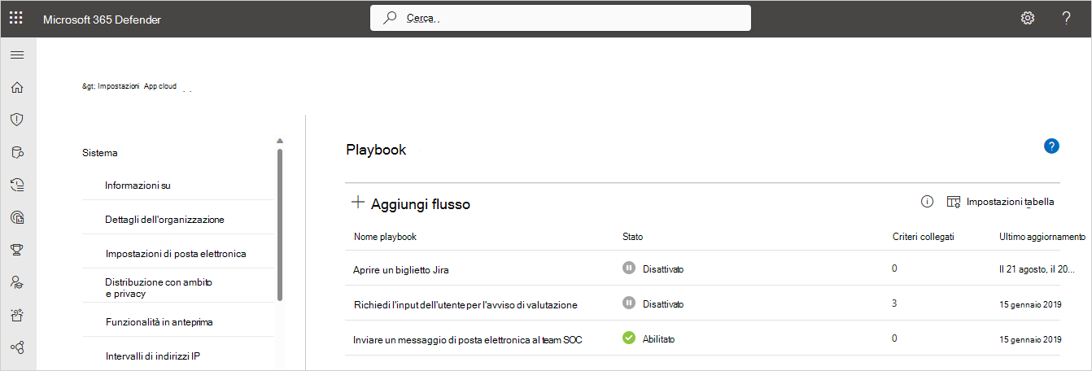Open the database search icon in the sidebar

pos(16,152)
